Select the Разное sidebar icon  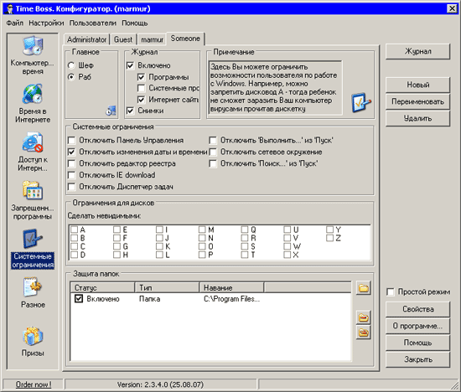click(x=33, y=287)
